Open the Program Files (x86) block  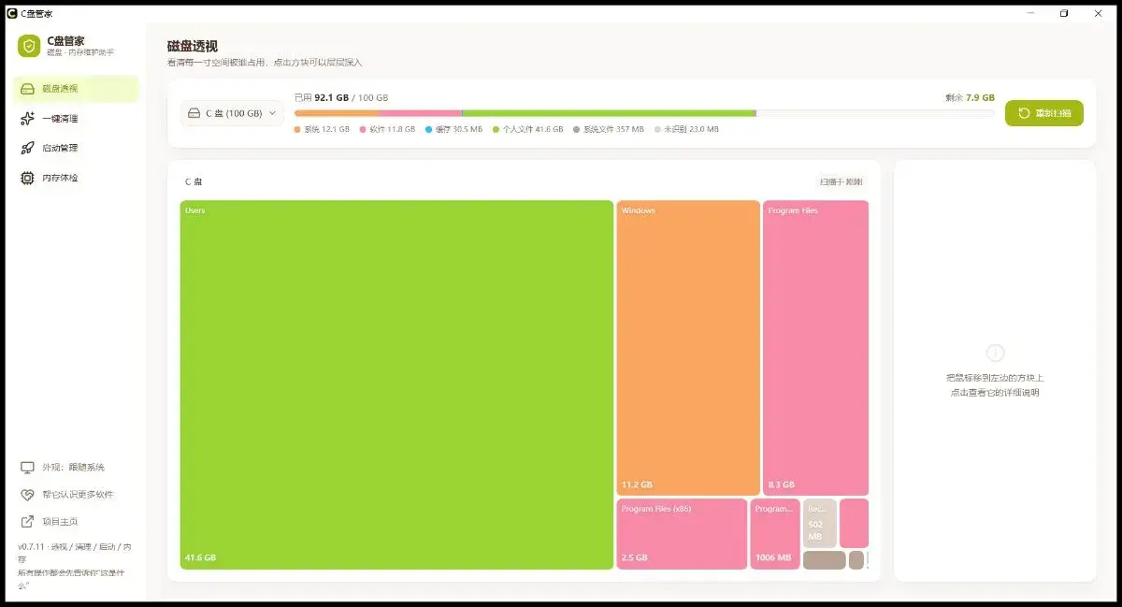(x=682, y=534)
